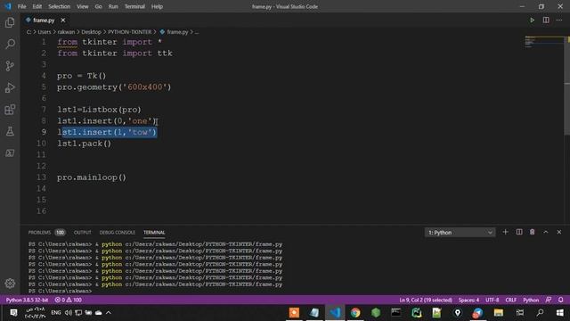570x321 pixels.
Task: Open the Selection menu
Action: pyautogui.click(x=60, y=6)
